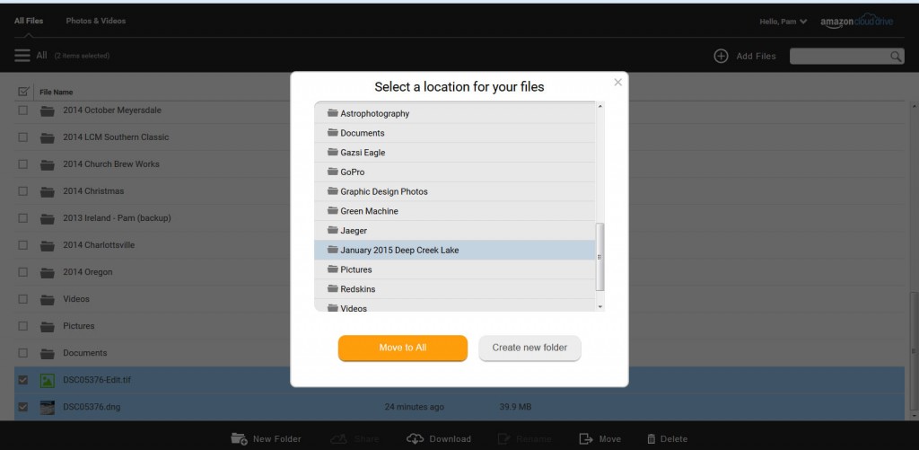This screenshot has height=450, width=919.
Task: Click the dialog list scroll-up arrow
Action: click(x=600, y=106)
